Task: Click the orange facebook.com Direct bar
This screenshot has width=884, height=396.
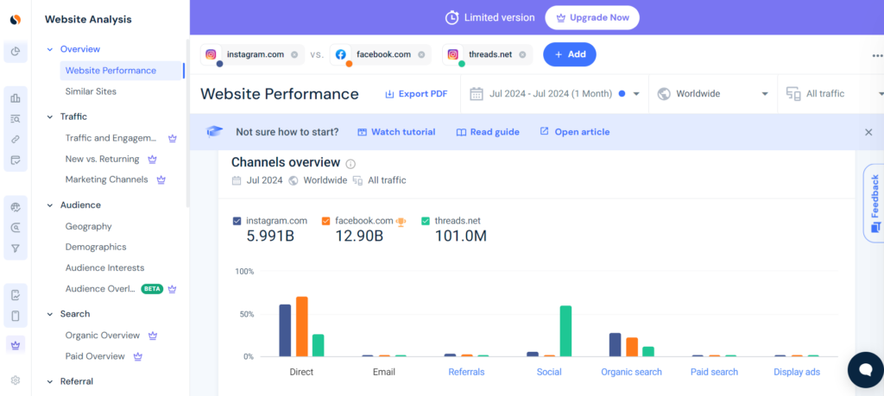Action: 301,327
